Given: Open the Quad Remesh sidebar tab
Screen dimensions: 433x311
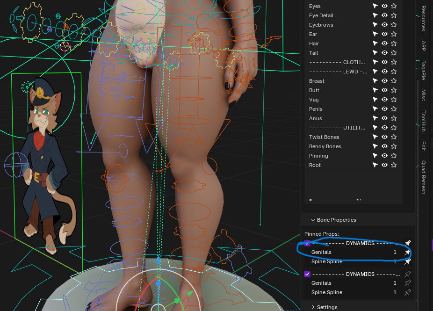Looking at the screenshot, I should point(423,177).
